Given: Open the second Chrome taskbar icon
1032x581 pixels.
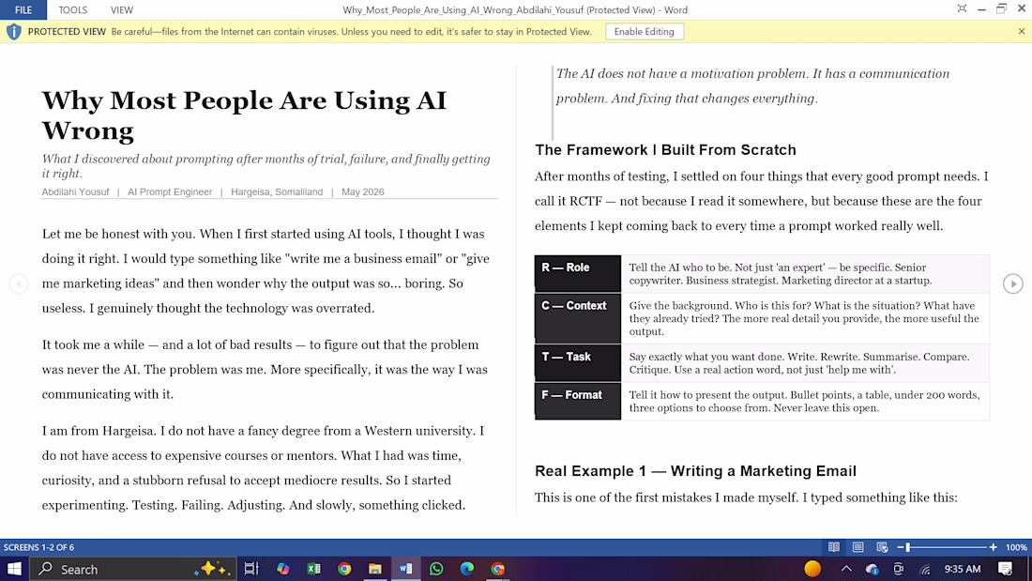Looking at the screenshot, I should (x=497, y=569).
